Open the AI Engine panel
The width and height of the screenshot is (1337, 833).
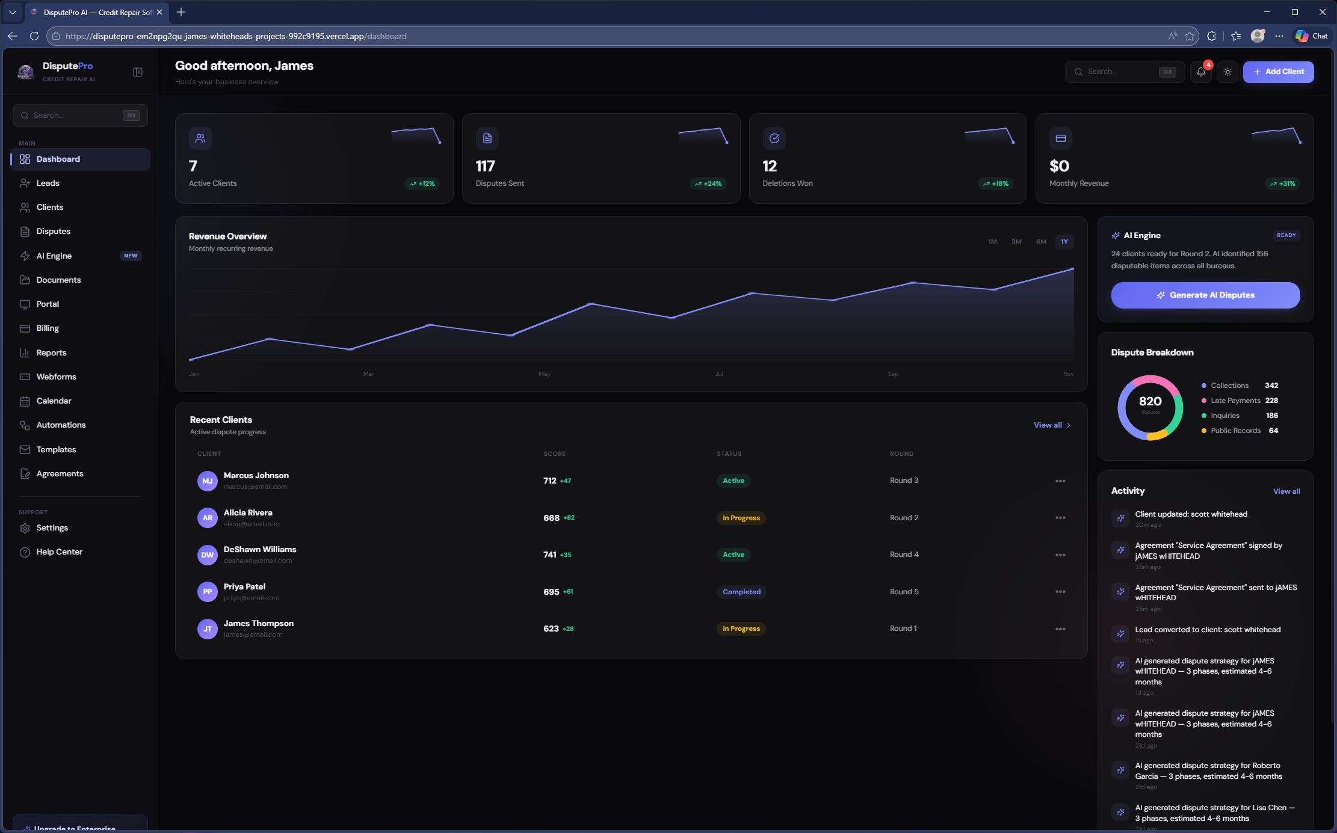(54, 256)
